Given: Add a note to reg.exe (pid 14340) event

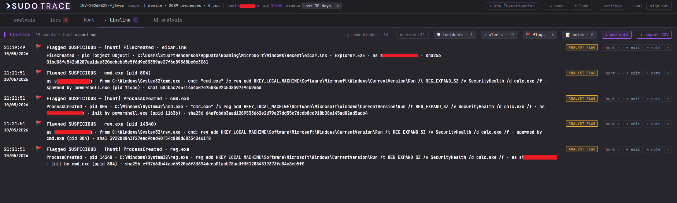Looking at the screenshot, I should click(x=654, y=124).
